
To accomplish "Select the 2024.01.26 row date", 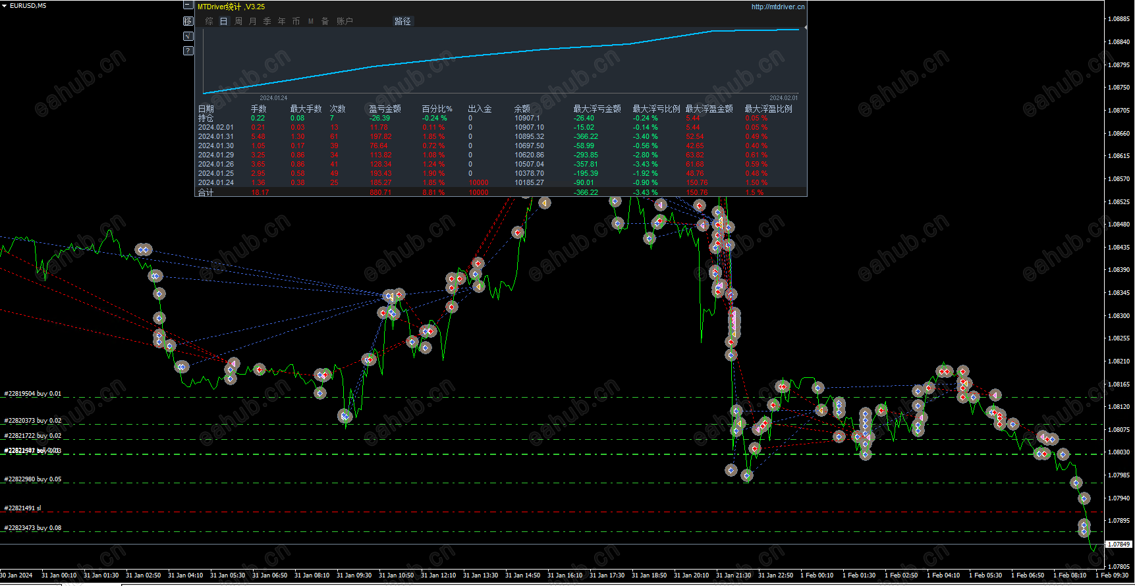I will click(216, 165).
